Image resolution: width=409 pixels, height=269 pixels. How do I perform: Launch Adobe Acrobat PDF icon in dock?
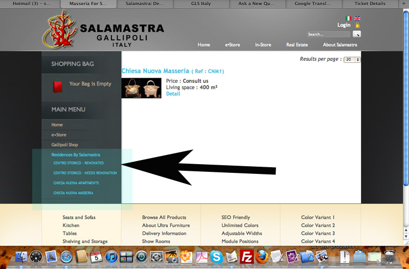click(201, 257)
